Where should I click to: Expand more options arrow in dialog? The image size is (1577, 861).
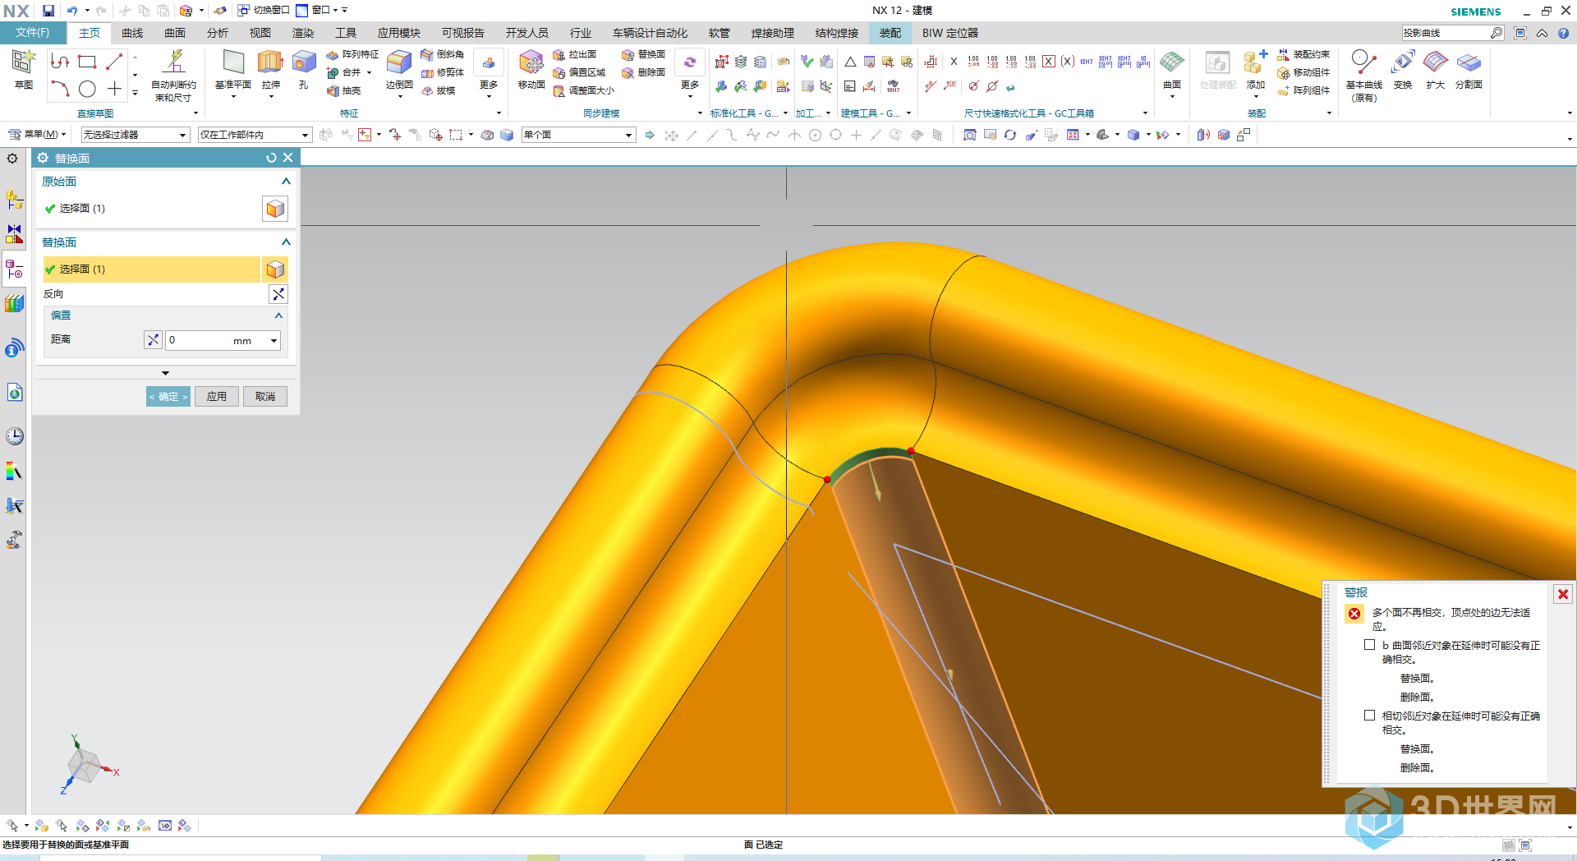[165, 373]
